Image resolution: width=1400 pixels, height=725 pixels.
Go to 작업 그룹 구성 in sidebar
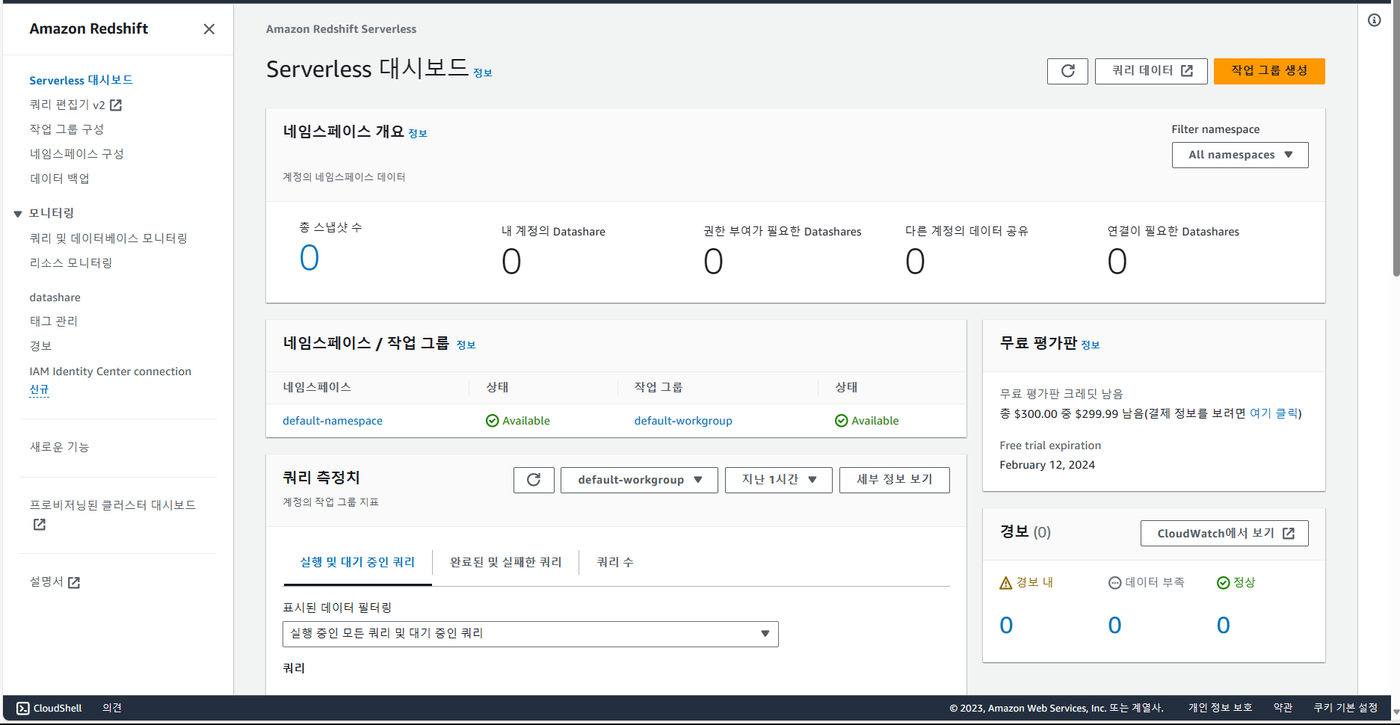(67, 129)
